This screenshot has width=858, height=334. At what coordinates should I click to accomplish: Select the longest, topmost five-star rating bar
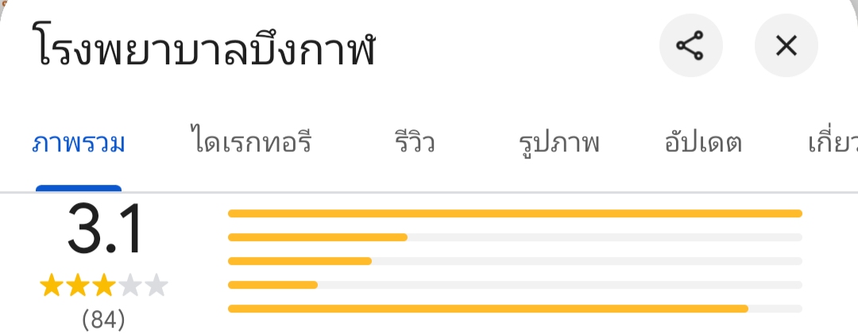tap(515, 213)
